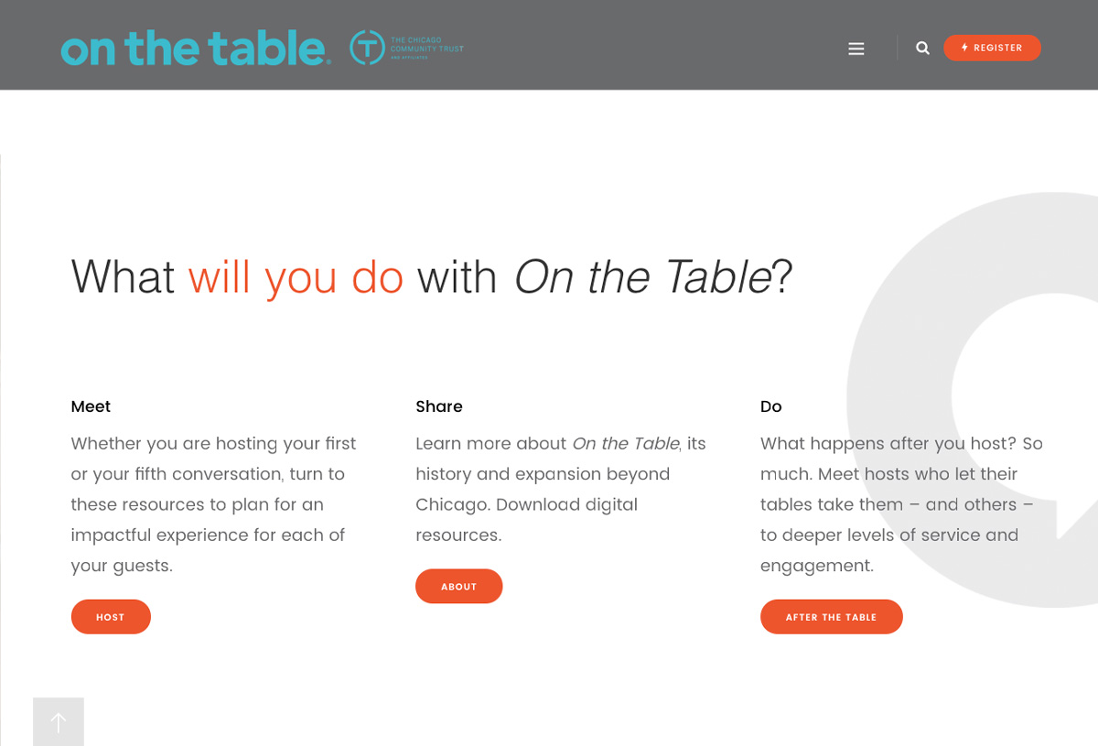Click the upward arrow back-to-top icon
This screenshot has height=746, width=1098.
59,721
